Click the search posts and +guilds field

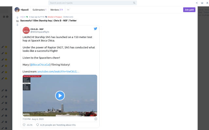point(92,3)
